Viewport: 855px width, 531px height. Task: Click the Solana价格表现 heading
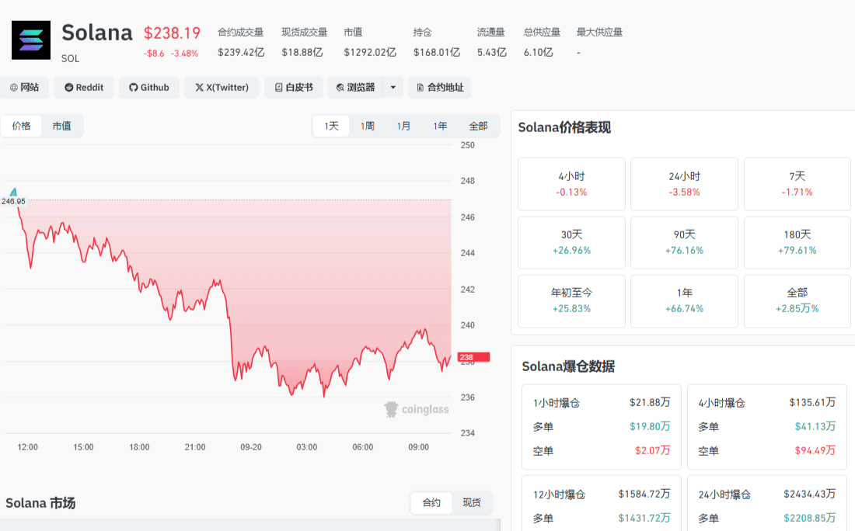point(564,127)
